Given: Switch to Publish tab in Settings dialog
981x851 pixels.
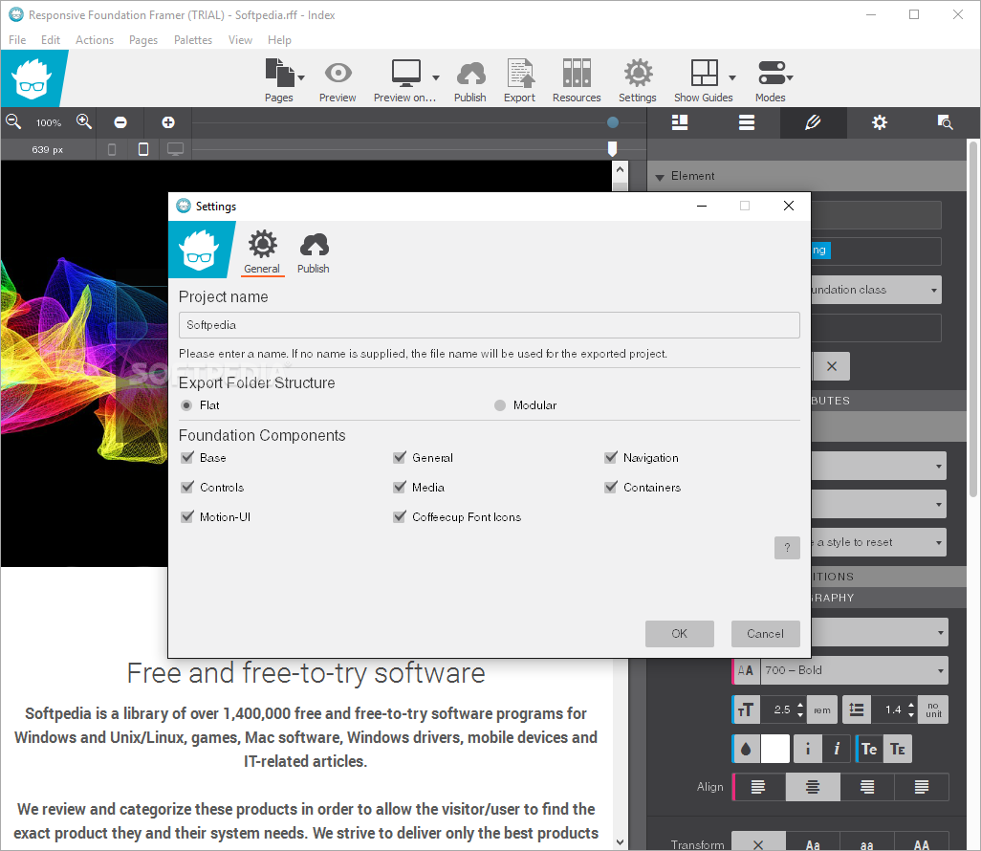Looking at the screenshot, I should (314, 251).
